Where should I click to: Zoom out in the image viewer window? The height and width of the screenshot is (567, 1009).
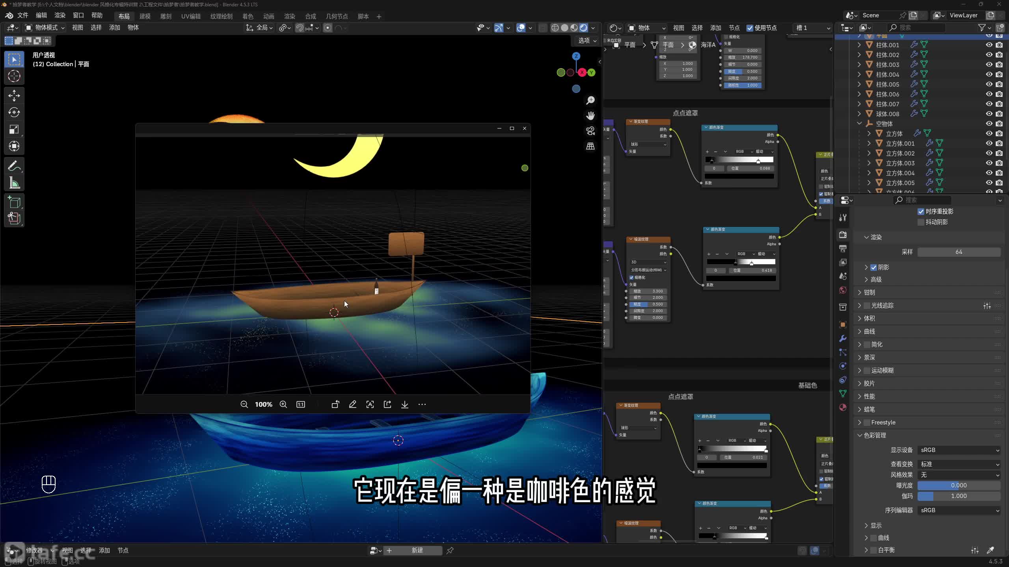coord(244,404)
